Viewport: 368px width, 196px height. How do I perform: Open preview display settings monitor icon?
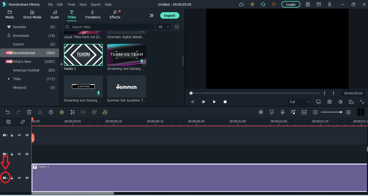click(x=318, y=102)
